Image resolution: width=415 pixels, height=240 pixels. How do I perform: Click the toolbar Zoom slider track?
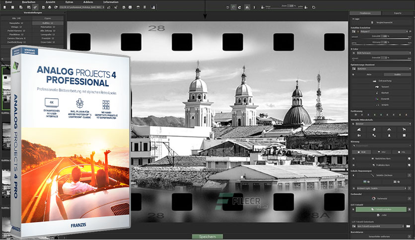pyautogui.click(x=284, y=8)
